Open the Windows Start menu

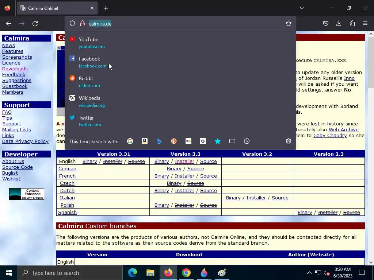click(9, 273)
